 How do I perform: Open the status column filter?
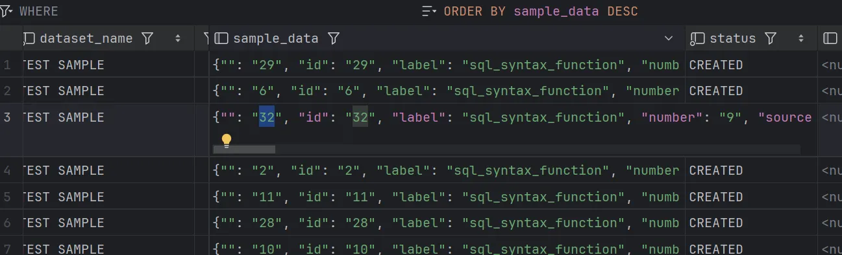(x=771, y=39)
